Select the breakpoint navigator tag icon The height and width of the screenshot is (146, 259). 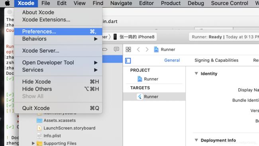pyautogui.click(x=105, y=49)
